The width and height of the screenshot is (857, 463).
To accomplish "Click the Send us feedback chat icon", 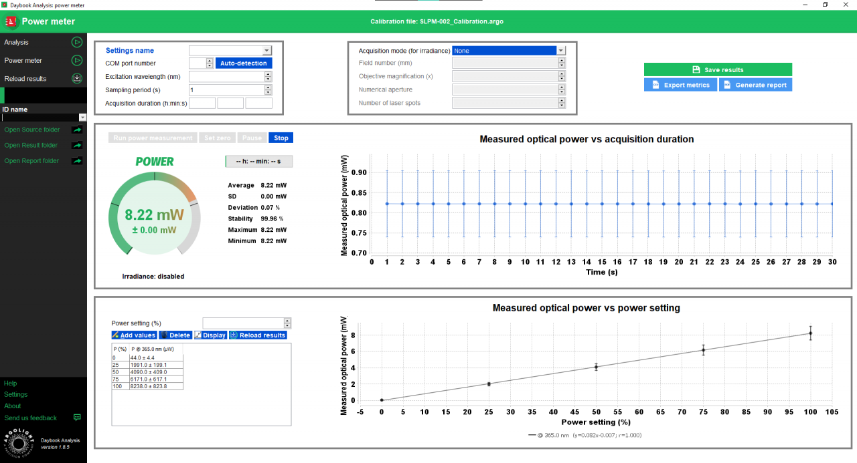I will point(77,418).
